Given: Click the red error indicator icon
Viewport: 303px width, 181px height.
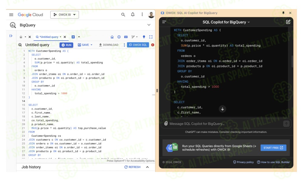Looking at the screenshot, I should [153, 45].
